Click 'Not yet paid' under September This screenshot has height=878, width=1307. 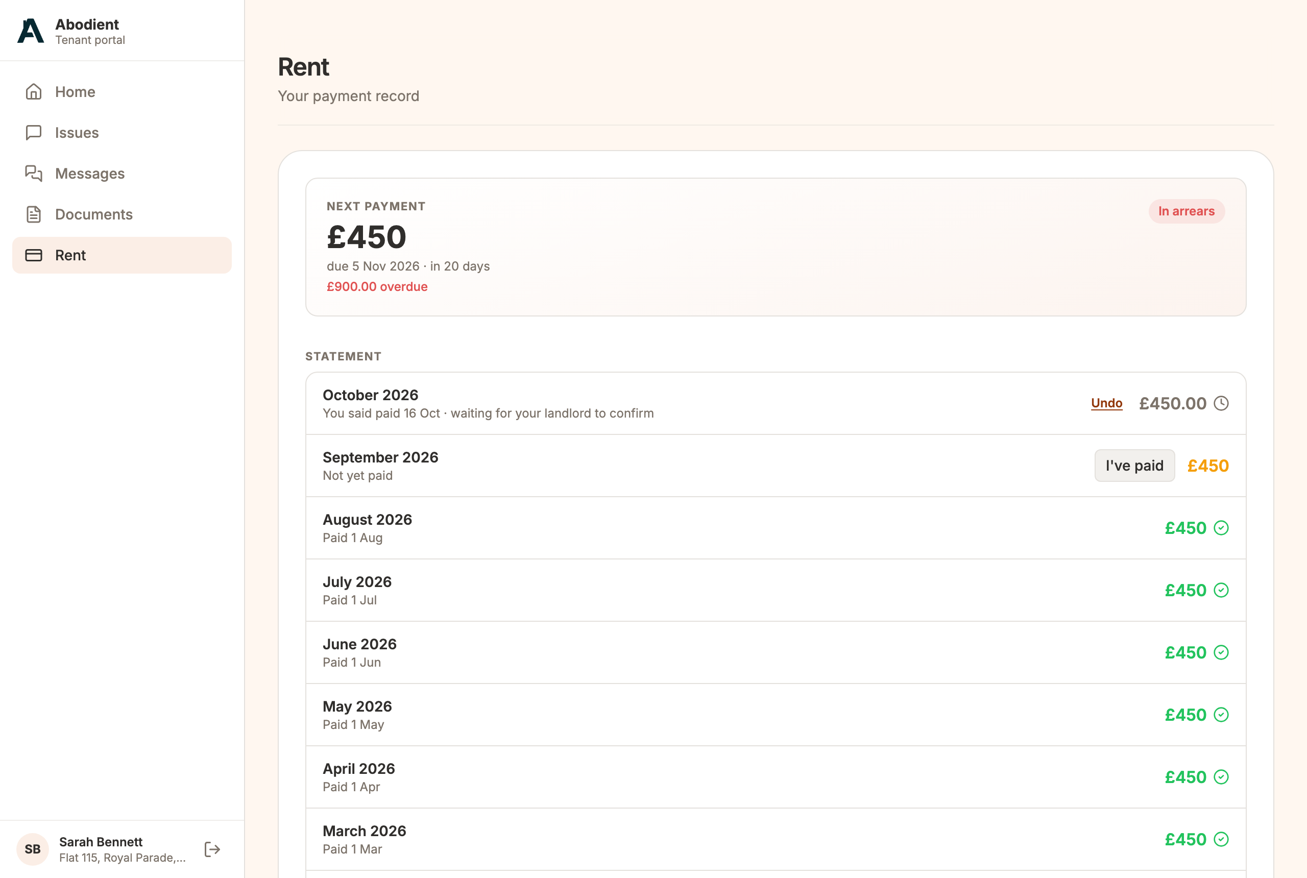(x=357, y=475)
